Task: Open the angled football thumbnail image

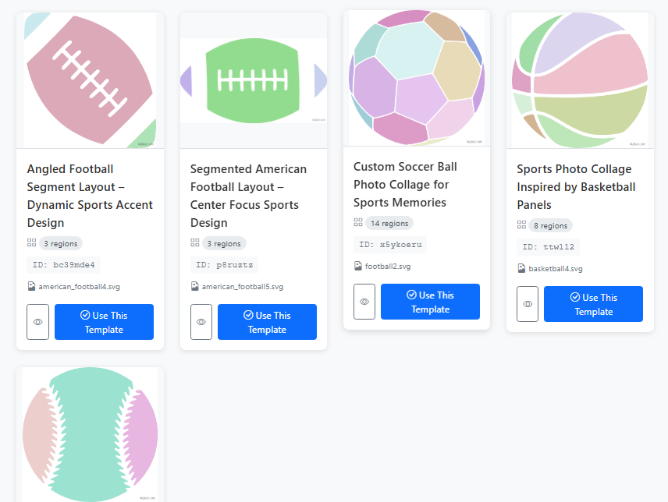Action: pos(90,80)
